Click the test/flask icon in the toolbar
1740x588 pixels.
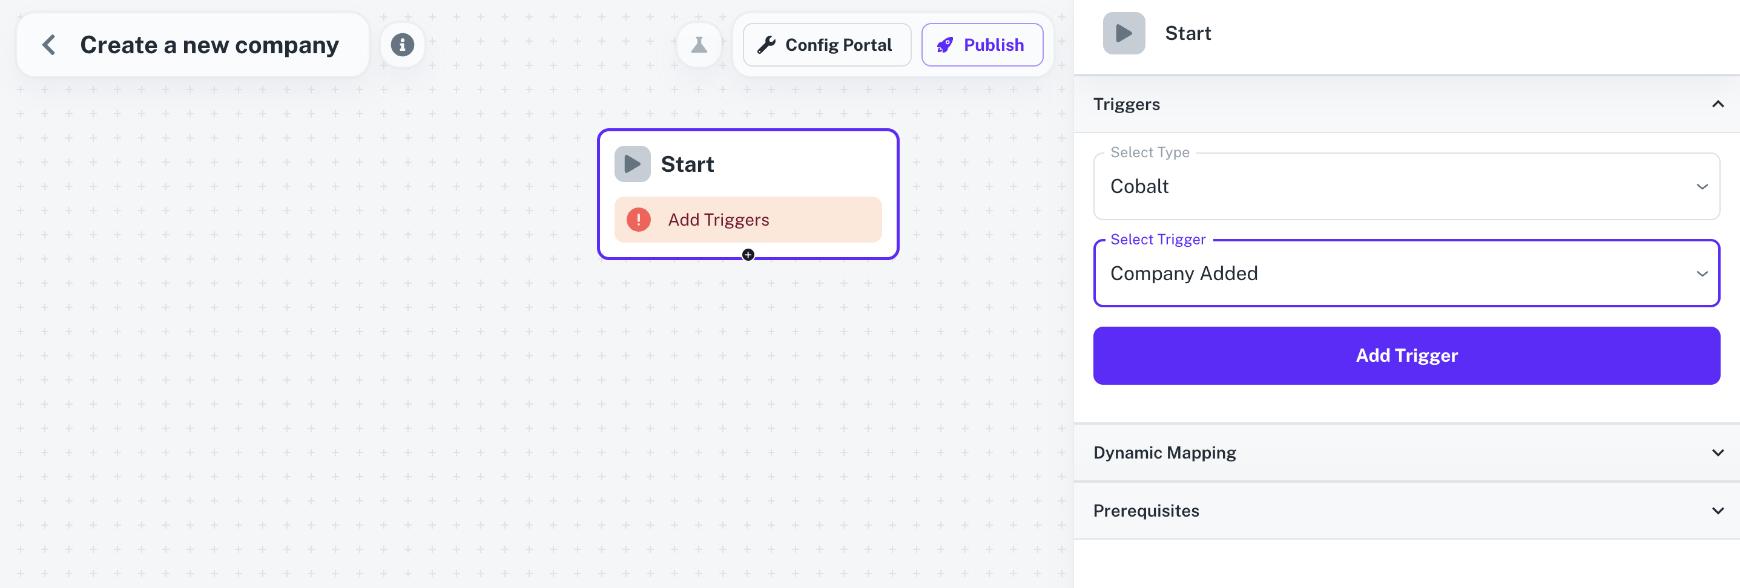point(699,44)
